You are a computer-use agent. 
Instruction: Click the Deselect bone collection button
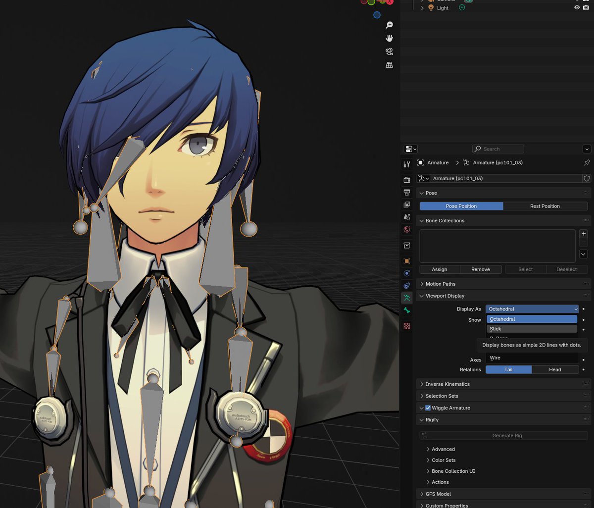pyautogui.click(x=567, y=269)
